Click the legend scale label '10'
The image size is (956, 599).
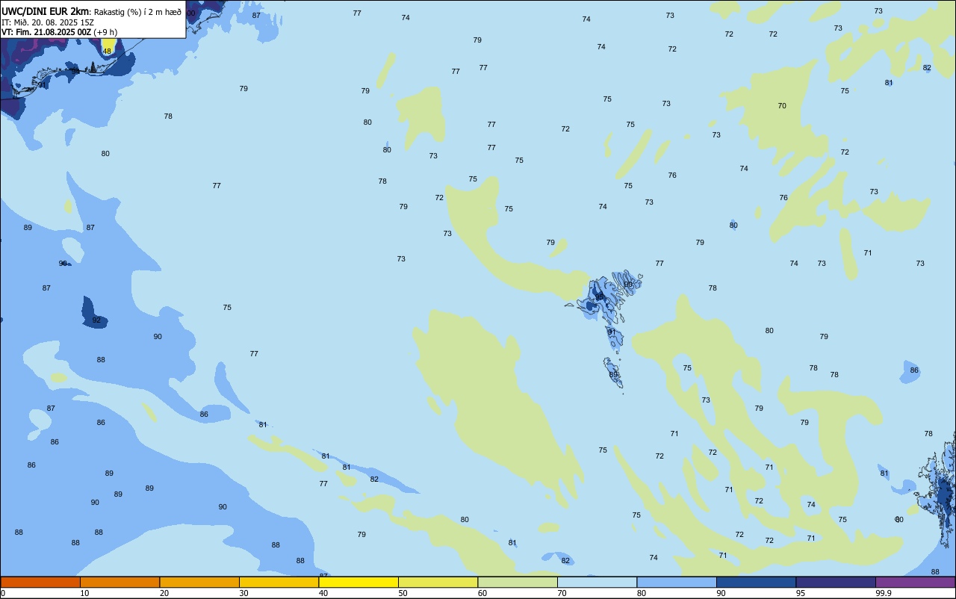(x=85, y=593)
